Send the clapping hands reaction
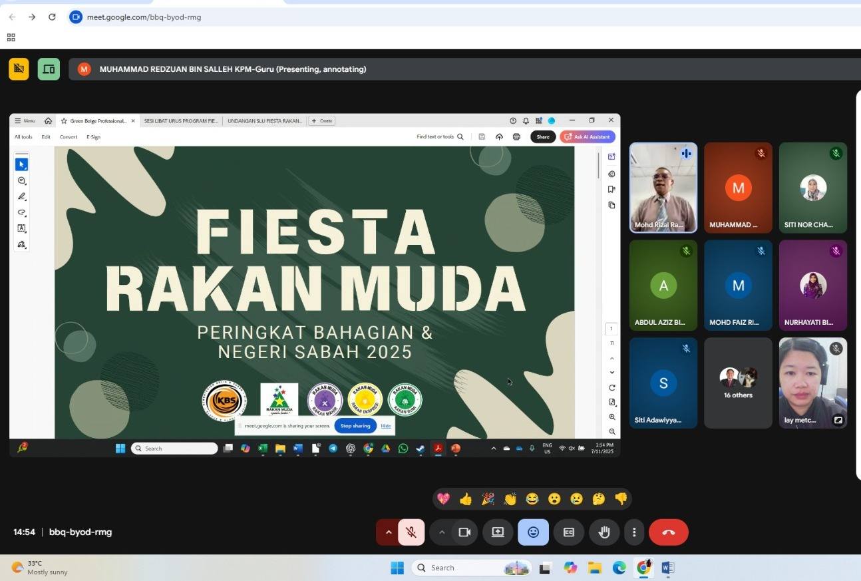Viewport: 861px width, 581px height. (510, 499)
